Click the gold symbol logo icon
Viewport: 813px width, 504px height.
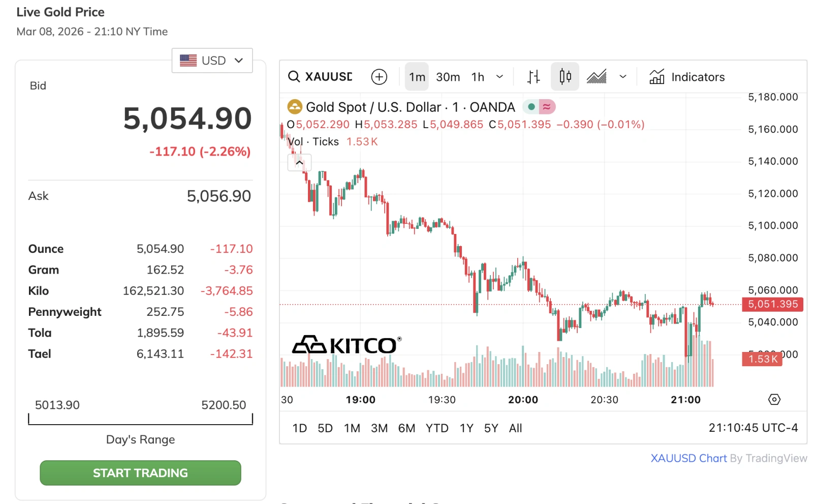tap(295, 107)
